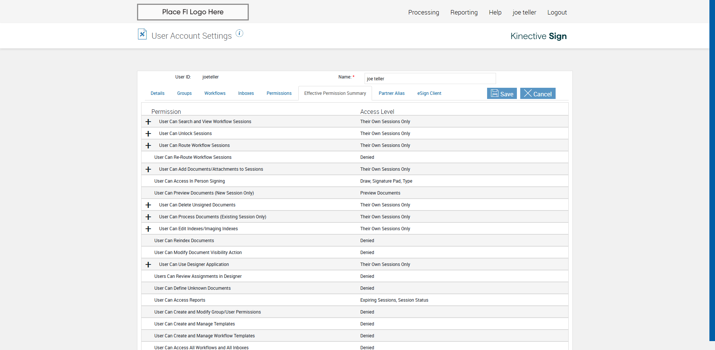Expand User Can Edit Indexes/Imaging Indexes
The height and width of the screenshot is (350, 715).
[148, 229]
